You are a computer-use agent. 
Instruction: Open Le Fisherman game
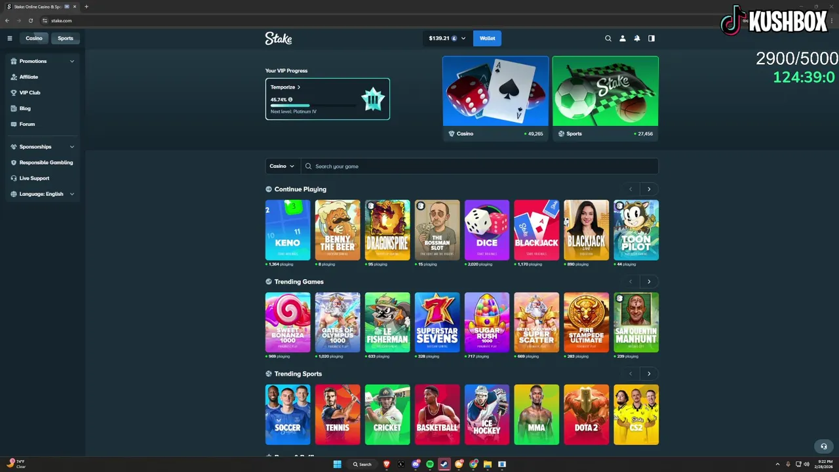(x=387, y=323)
